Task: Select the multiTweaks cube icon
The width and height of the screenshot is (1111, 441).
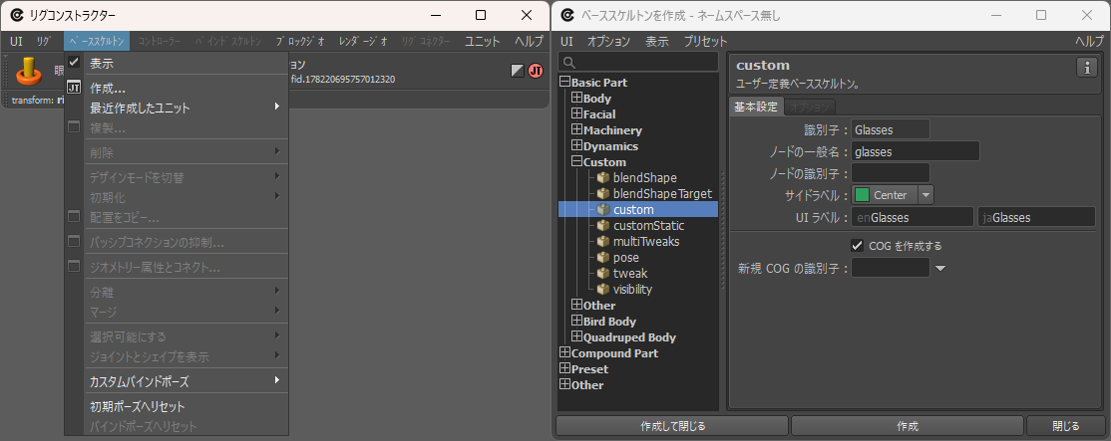Action: 603,241
